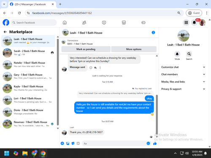The image size is (211, 158).
Task: Open a new browser tab
Action: coord(60,4)
